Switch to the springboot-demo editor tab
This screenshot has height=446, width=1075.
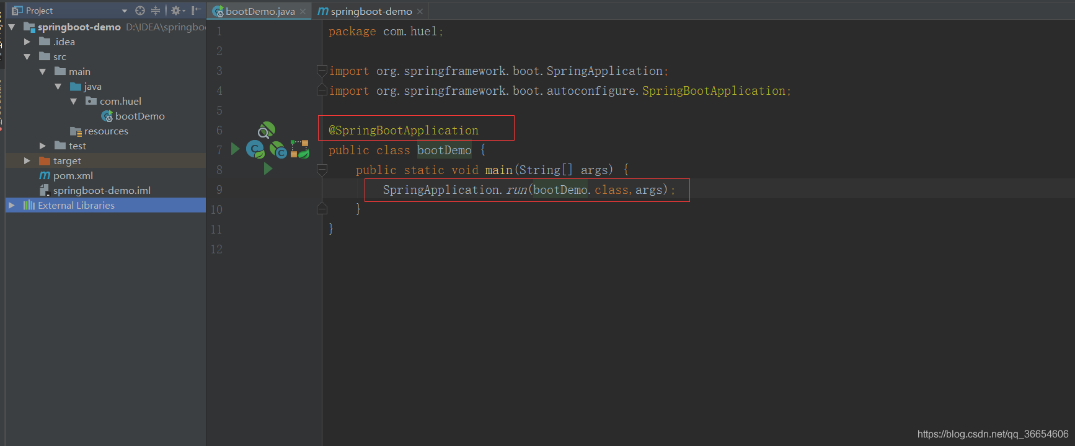click(x=371, y=11)
